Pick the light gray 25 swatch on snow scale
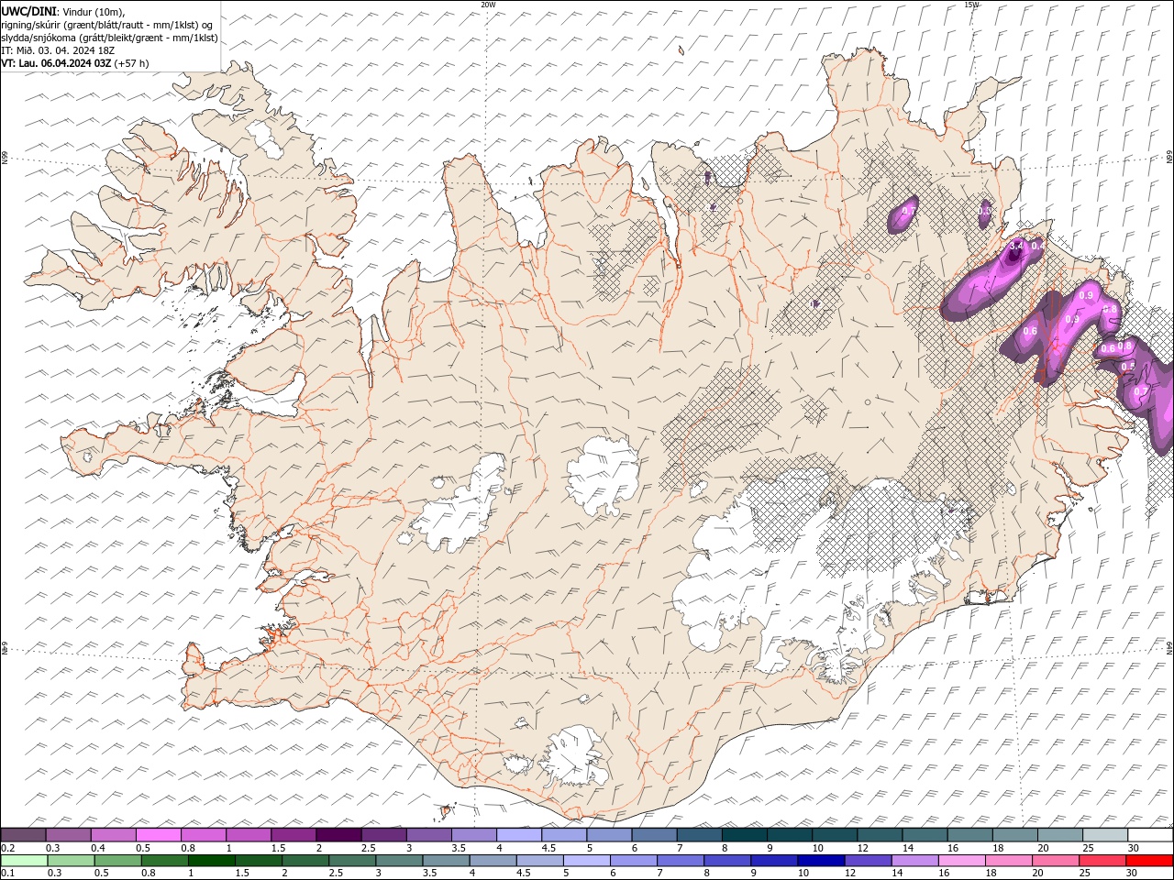 [1105, 835]
